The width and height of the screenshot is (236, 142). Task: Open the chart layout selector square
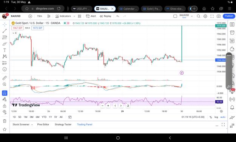[x=175, y=16]
